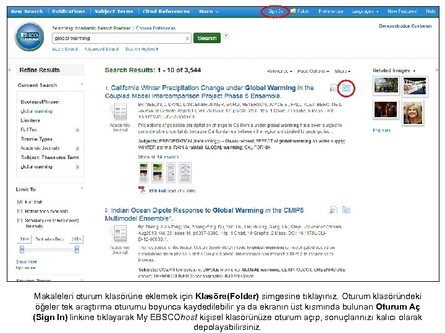Image resolution: width=445 pixels, height=333 pixels.
Task: Click Show all 14 images link
Action: pos(158,157)
